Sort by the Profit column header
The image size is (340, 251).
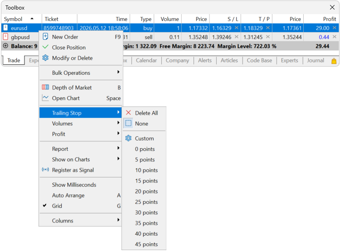pyautogui.click(x=321, y=19)
